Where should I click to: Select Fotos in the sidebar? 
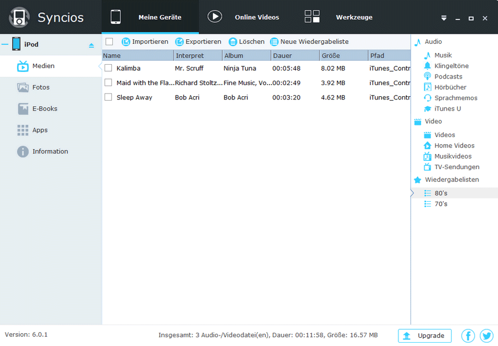pyautogui.click(x=51, y=87)
